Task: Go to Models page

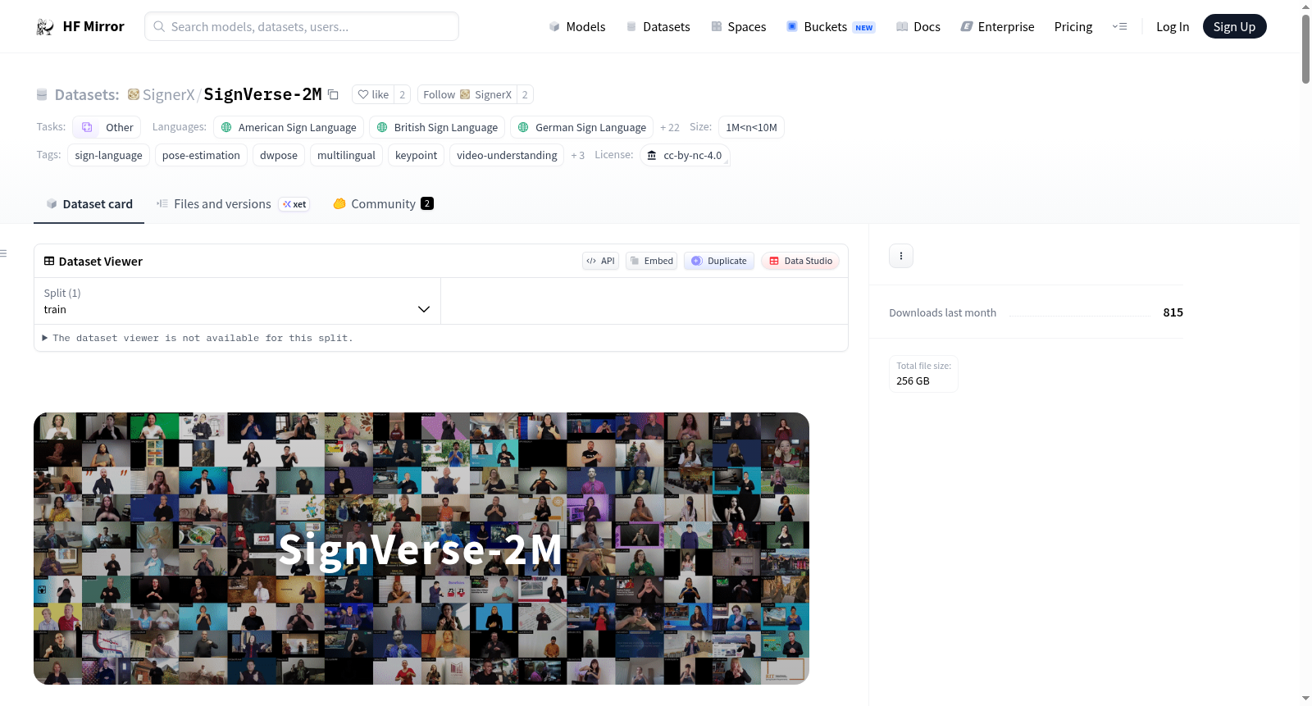Action: [x=577, y=27]
